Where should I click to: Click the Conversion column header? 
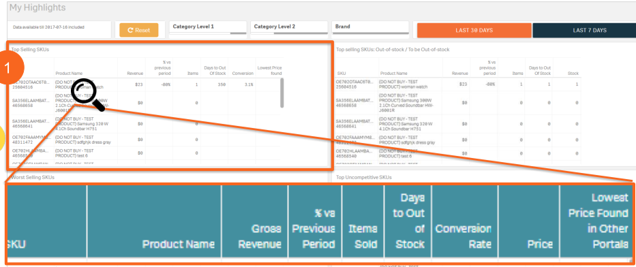[243, 74]
